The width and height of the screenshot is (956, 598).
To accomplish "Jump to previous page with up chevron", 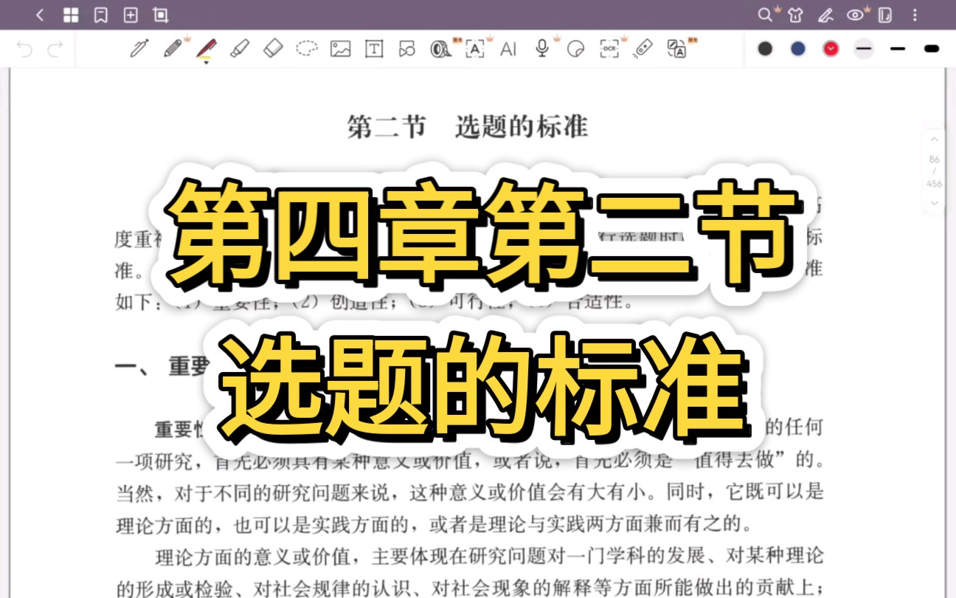I will tap(935, 140).
